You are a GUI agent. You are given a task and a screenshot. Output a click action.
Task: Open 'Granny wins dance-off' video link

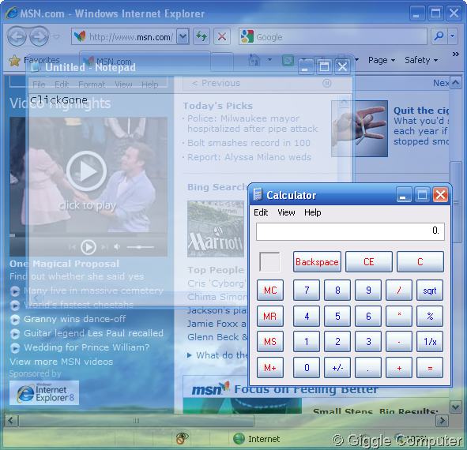click(x=75, y=319)
